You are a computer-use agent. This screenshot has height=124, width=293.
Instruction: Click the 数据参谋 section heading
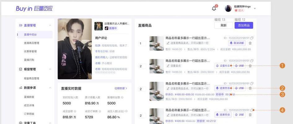[x=30, y=88]
